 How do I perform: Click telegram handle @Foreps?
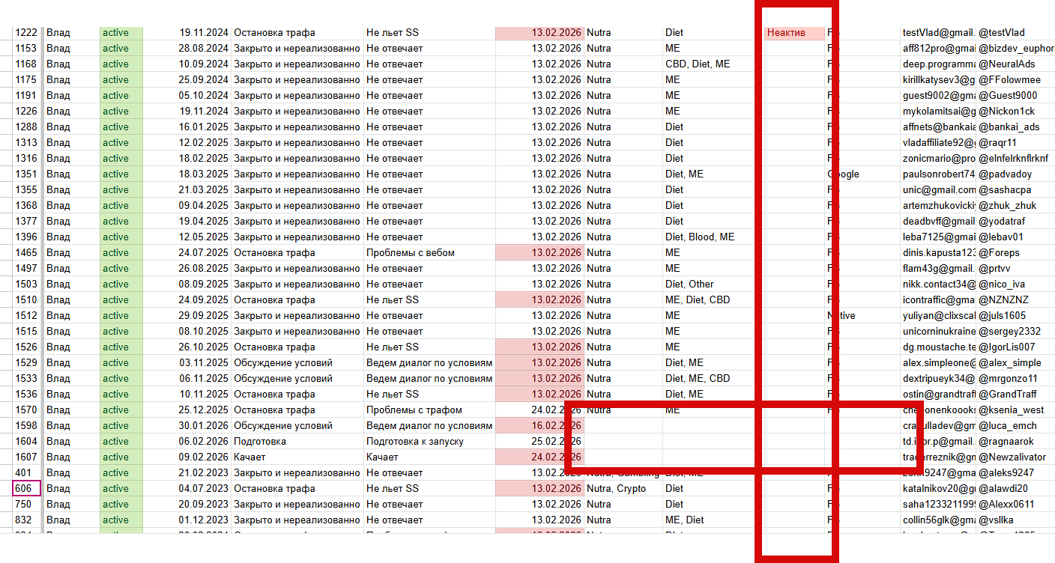click(1015, 253)
